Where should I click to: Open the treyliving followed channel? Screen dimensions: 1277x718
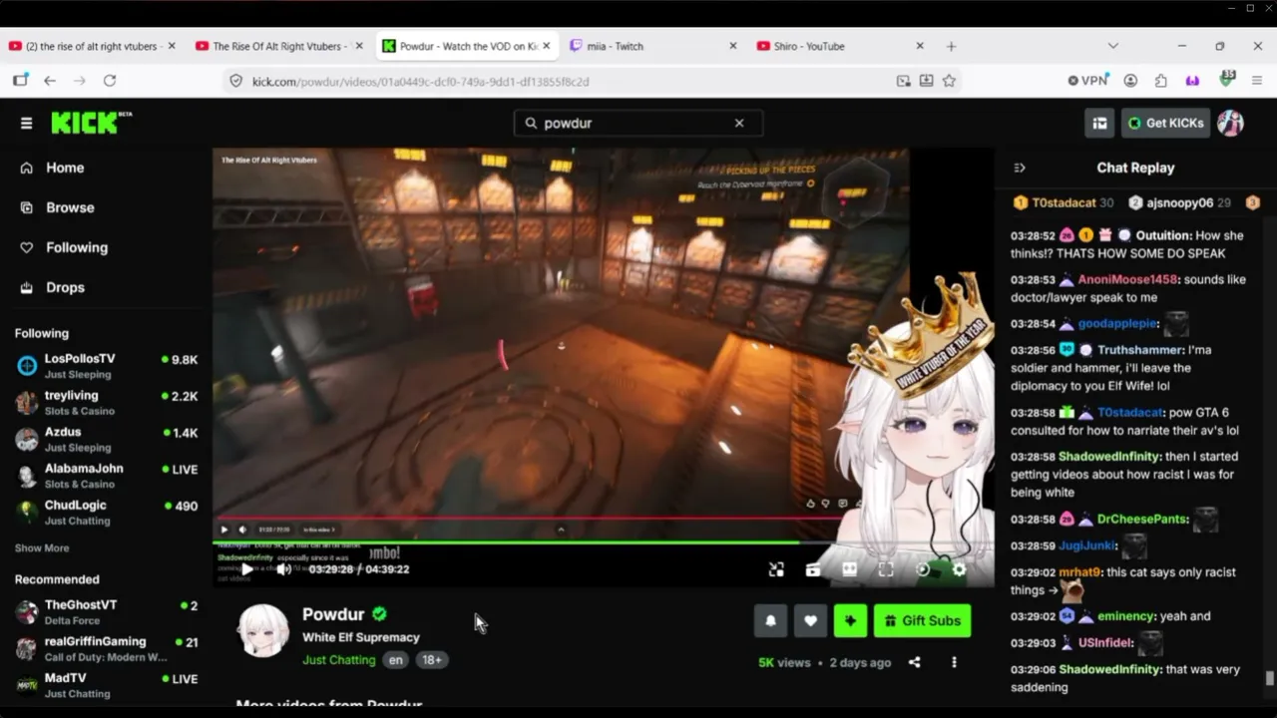pyautogui.click(x=106, y=403)
